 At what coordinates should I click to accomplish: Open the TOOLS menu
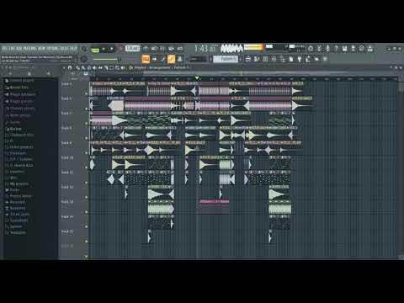click(65, 49)
